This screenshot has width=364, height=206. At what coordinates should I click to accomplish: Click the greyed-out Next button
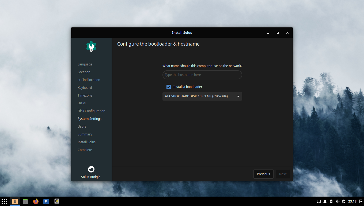tap(283, 174)
